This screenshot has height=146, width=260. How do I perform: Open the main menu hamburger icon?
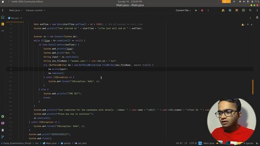3,11
